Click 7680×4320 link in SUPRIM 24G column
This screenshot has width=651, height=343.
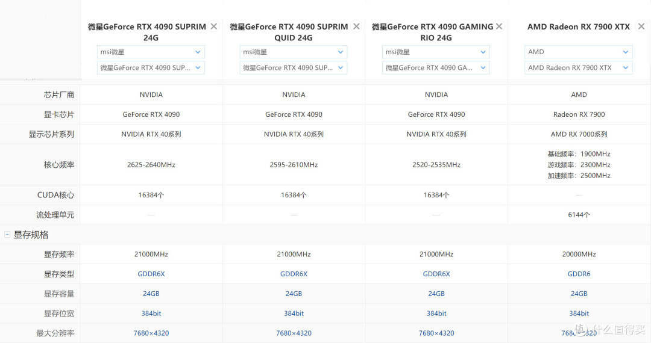[151, 333]
